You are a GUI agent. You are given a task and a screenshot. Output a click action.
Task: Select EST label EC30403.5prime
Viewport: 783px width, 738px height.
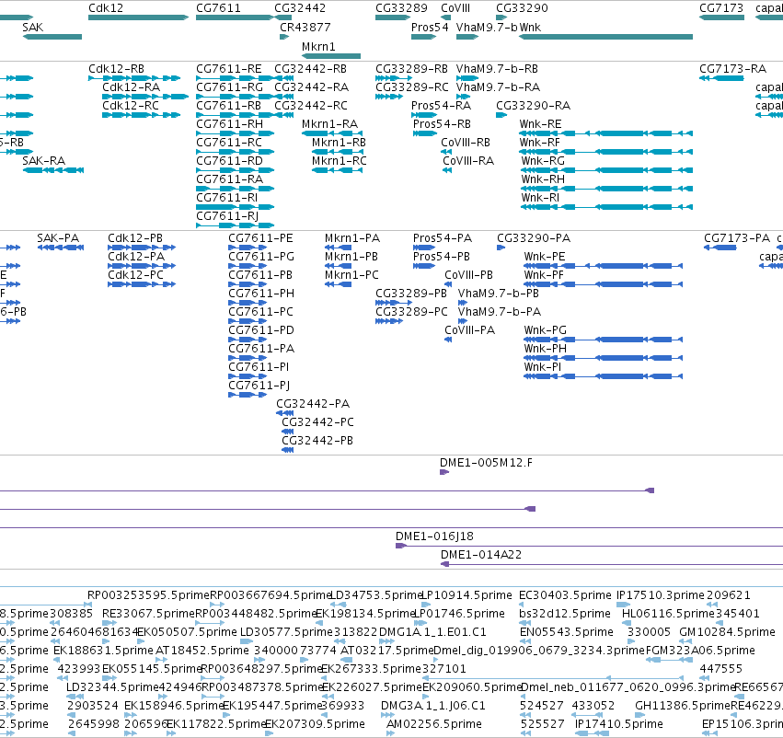pos(565,594)
